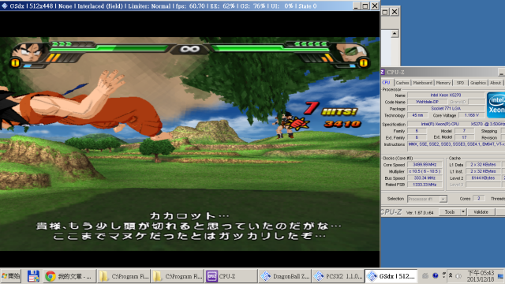Screen dimensions: 505x284
Task: Open the Memory tab in CPU-Z
Action: tap(443, 83)
